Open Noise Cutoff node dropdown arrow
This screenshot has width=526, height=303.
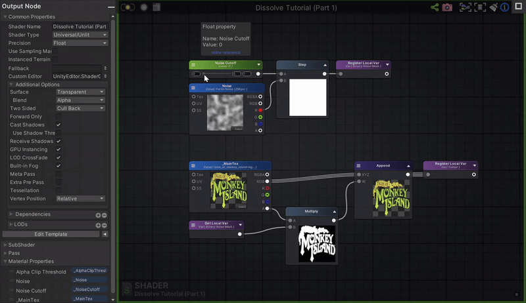258,64
